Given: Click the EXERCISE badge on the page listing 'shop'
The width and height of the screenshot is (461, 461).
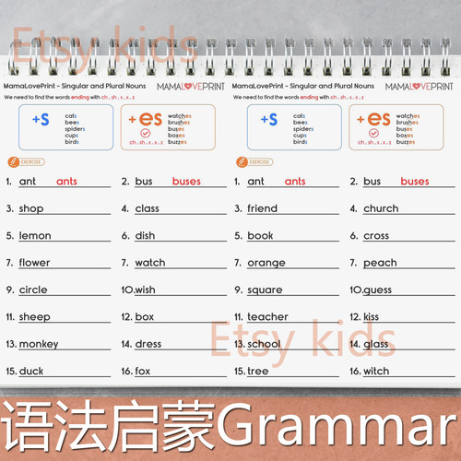Looking at the screenshot, I should click(27, 162).
